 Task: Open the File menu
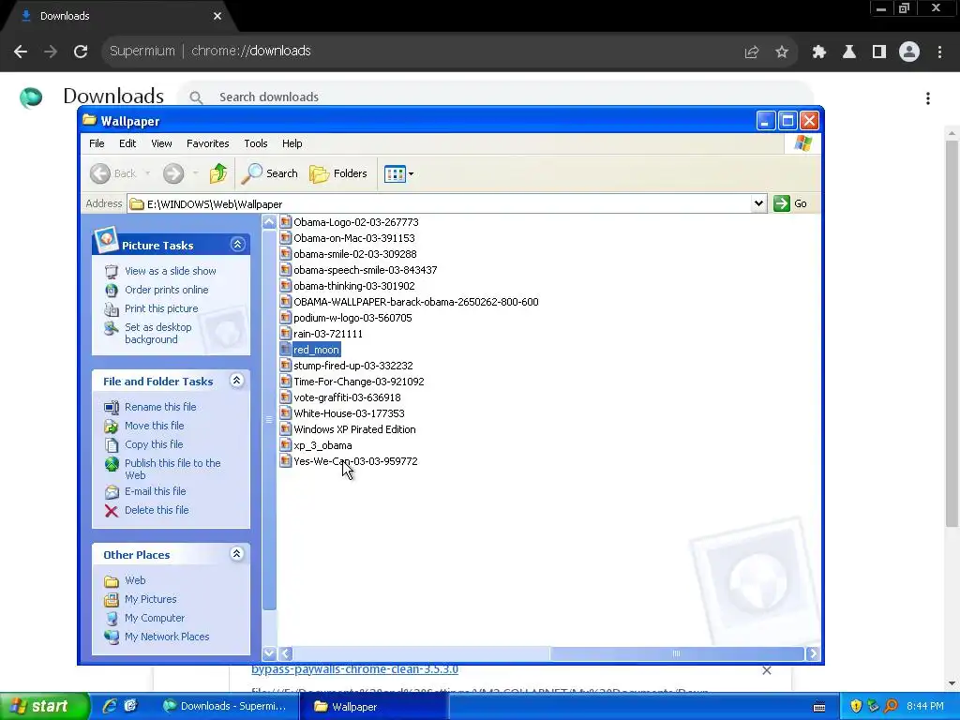pos(97,143)
